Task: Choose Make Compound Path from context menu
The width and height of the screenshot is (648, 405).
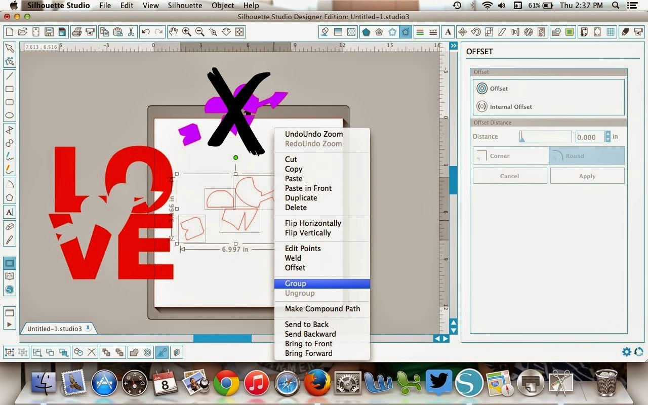Action: 322,309
